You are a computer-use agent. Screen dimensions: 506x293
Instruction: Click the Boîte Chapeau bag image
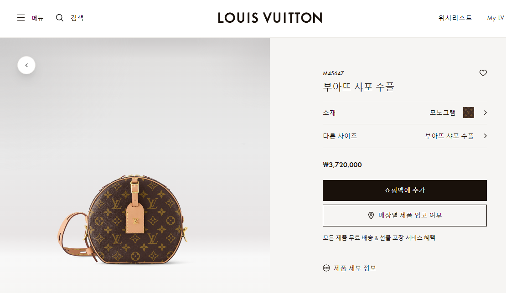pos(123,220)
